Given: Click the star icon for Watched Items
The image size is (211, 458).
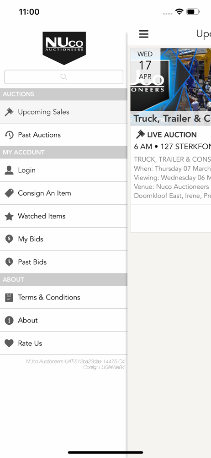Looking at the screenshot, I should [x=9, y=216].
